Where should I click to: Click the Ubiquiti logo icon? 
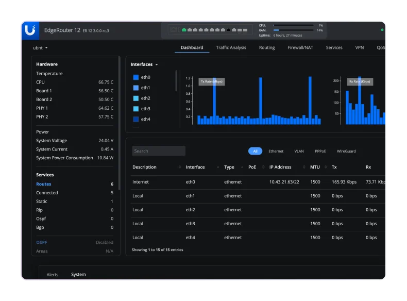[30, 30]
